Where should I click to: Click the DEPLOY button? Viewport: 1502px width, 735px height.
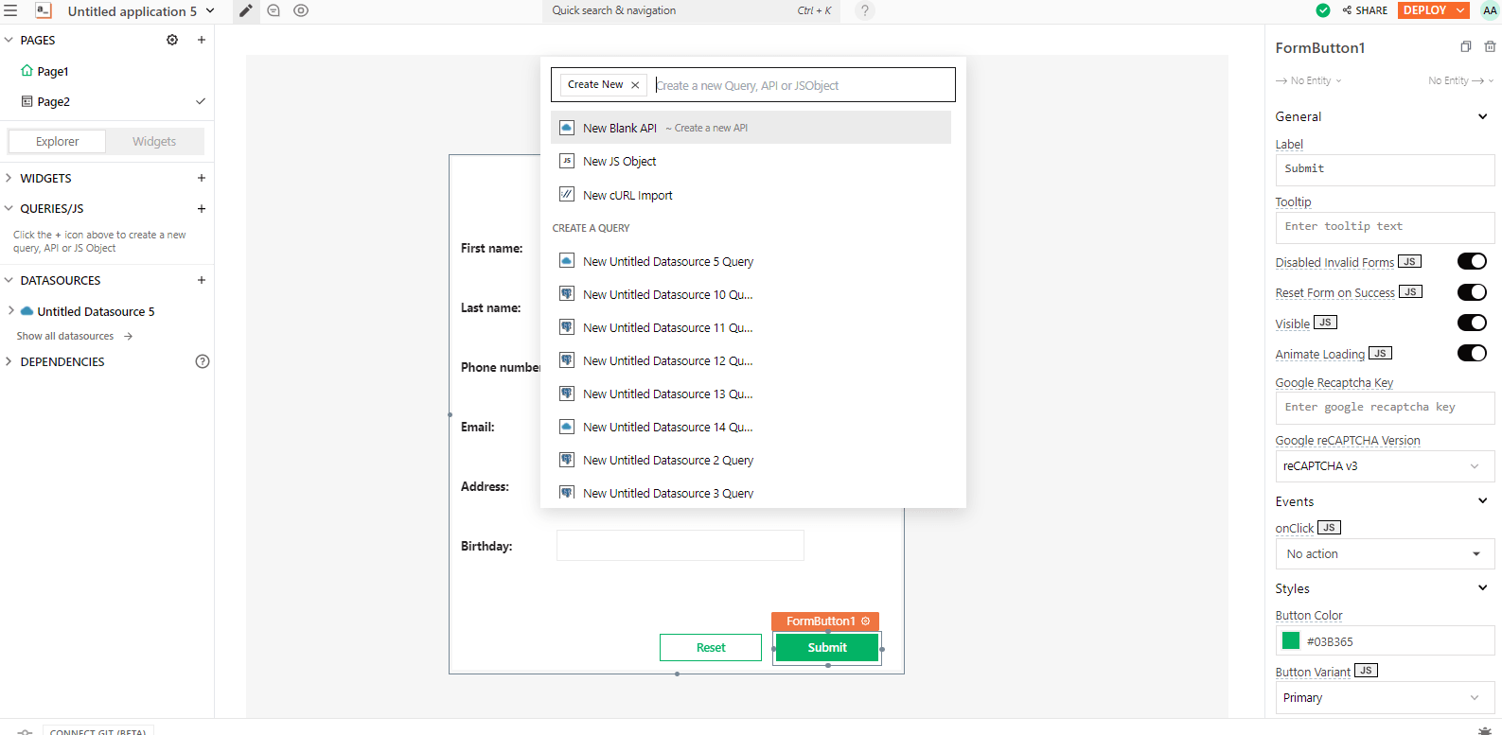(x=1424, y=10)
